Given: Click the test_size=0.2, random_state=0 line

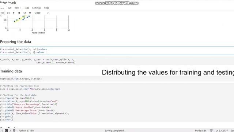Looking at the screenshot, I should pos(56,63).
